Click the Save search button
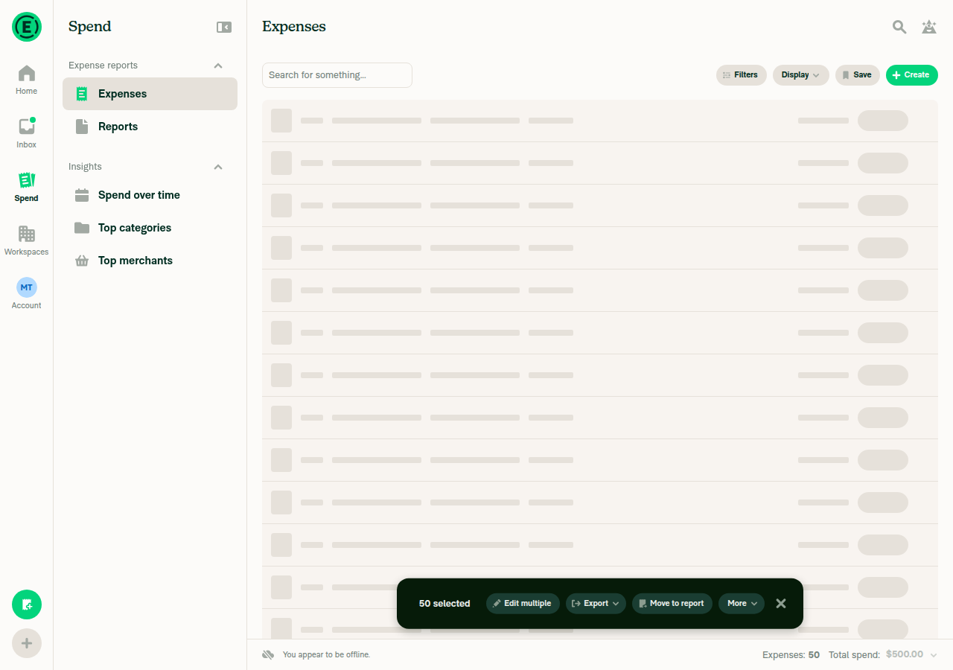Screen dimensions: 953x670 [x=858, y=75]
